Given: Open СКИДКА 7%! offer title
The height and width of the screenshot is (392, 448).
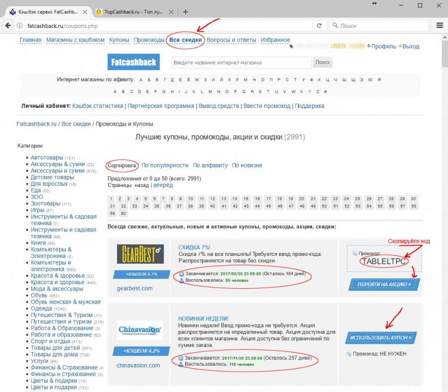Looking at the screenshot, I should pyautogui.click(x=194, y=247).
